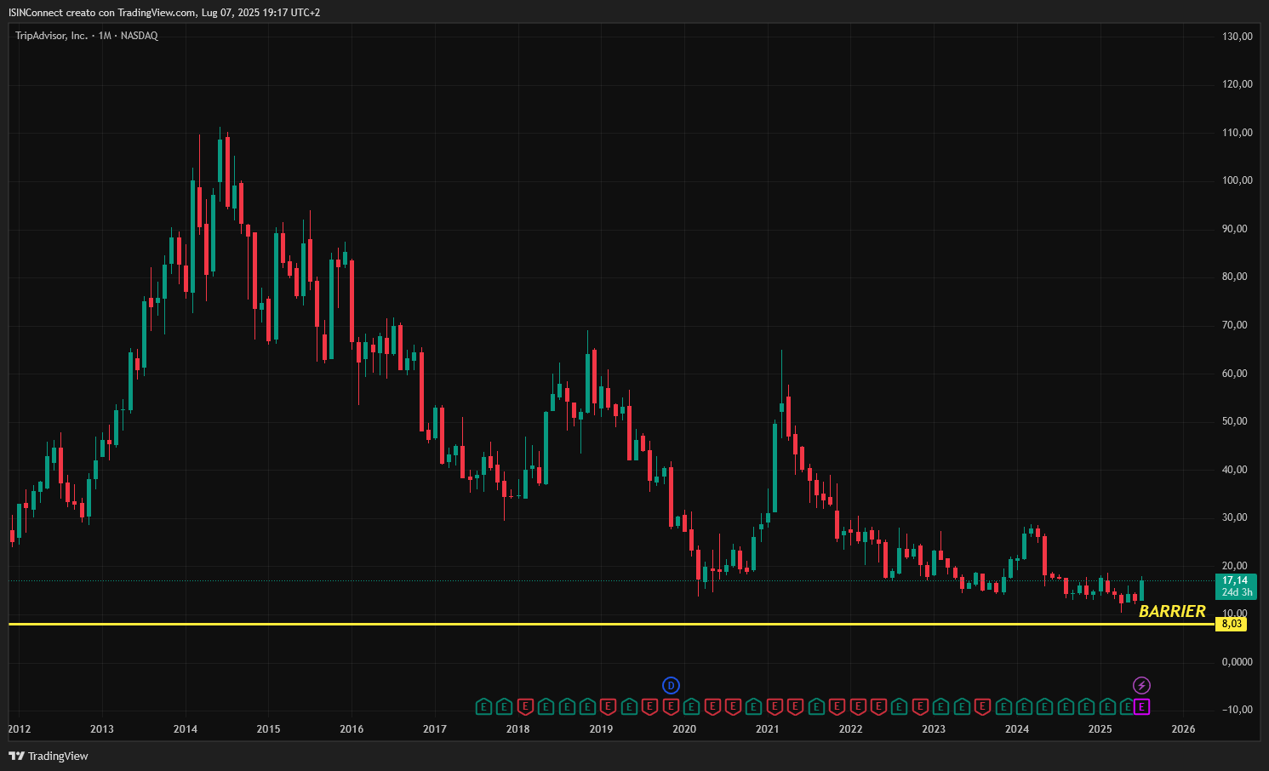Click the 1M timeframe label
Image resolution: width=1269 pixels, height=771 pixels.
pyautogui.click(x=105, y=36)
